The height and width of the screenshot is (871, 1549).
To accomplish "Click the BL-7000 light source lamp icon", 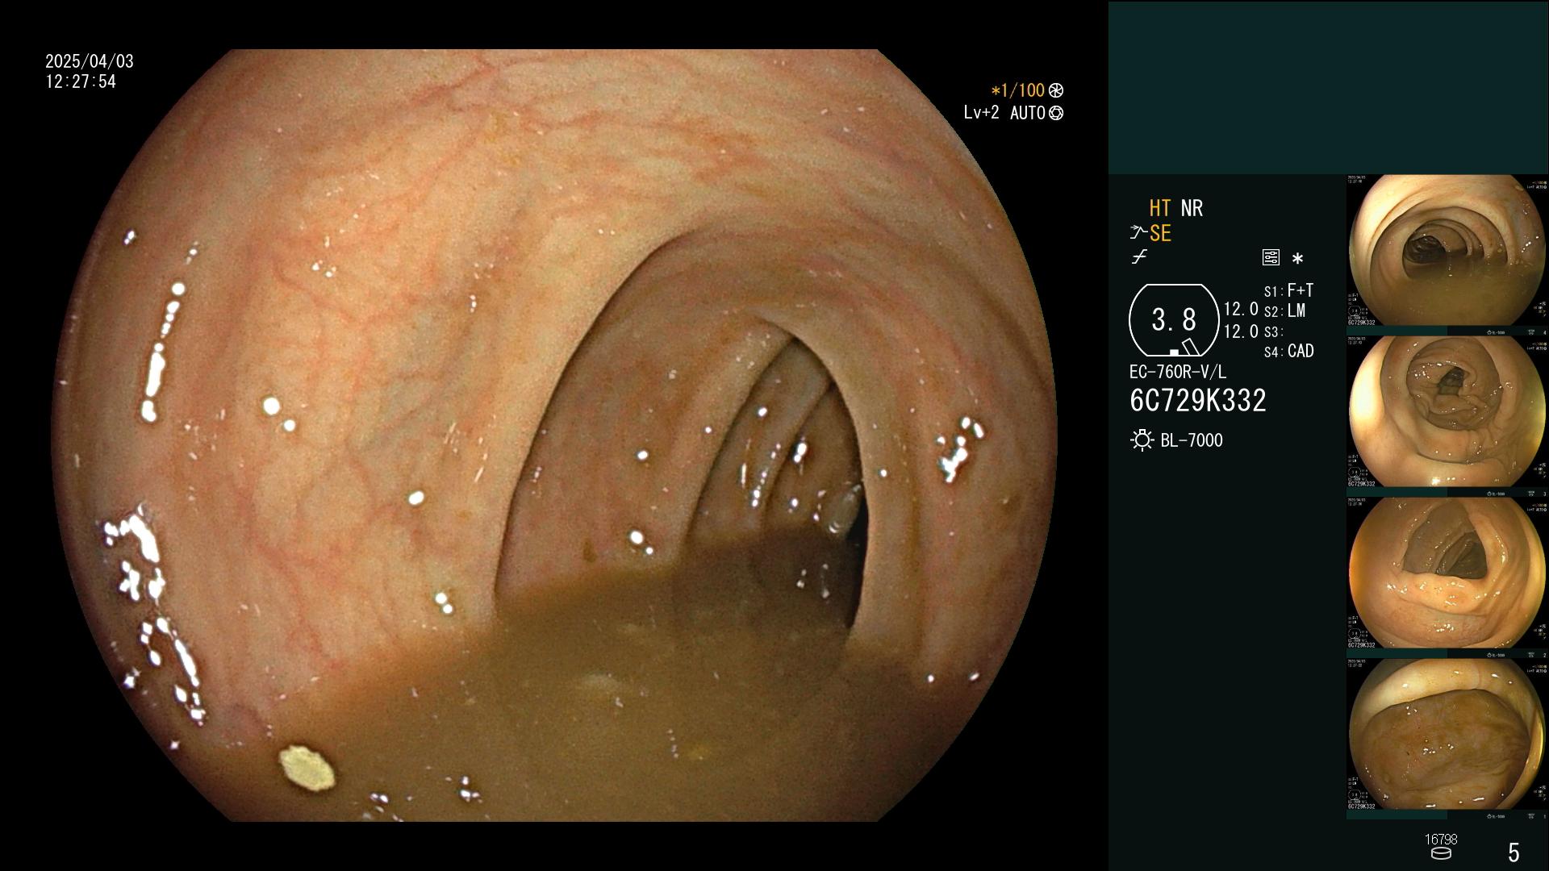I will 1142,440.
